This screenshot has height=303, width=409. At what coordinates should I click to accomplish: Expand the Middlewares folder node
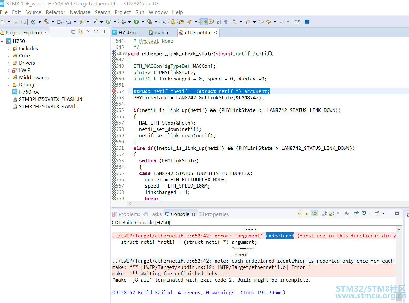click(x=9, y=78)
